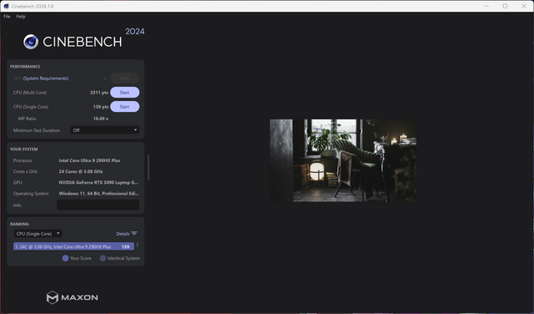Image resolution: width=534 pixels, height=314 pixels.
Task: Start the CPU Multi Core test
Action: coord(124,93)
